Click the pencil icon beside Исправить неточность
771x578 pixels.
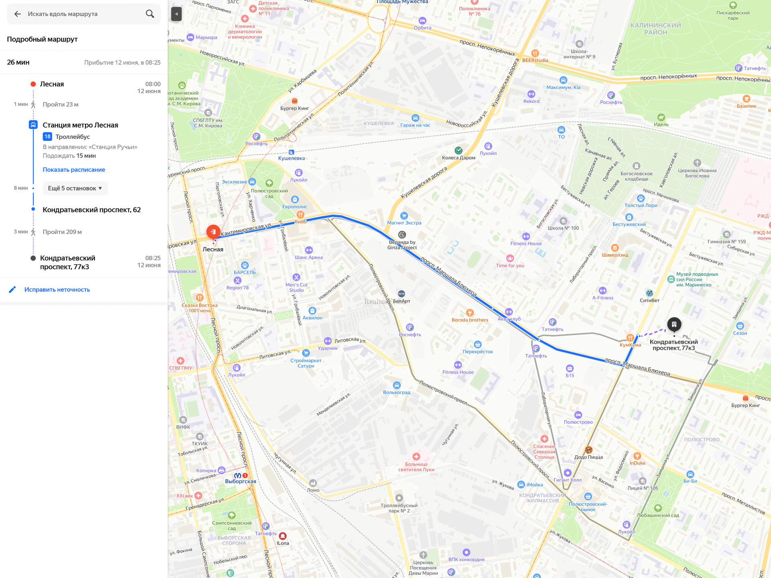point(12,289)
